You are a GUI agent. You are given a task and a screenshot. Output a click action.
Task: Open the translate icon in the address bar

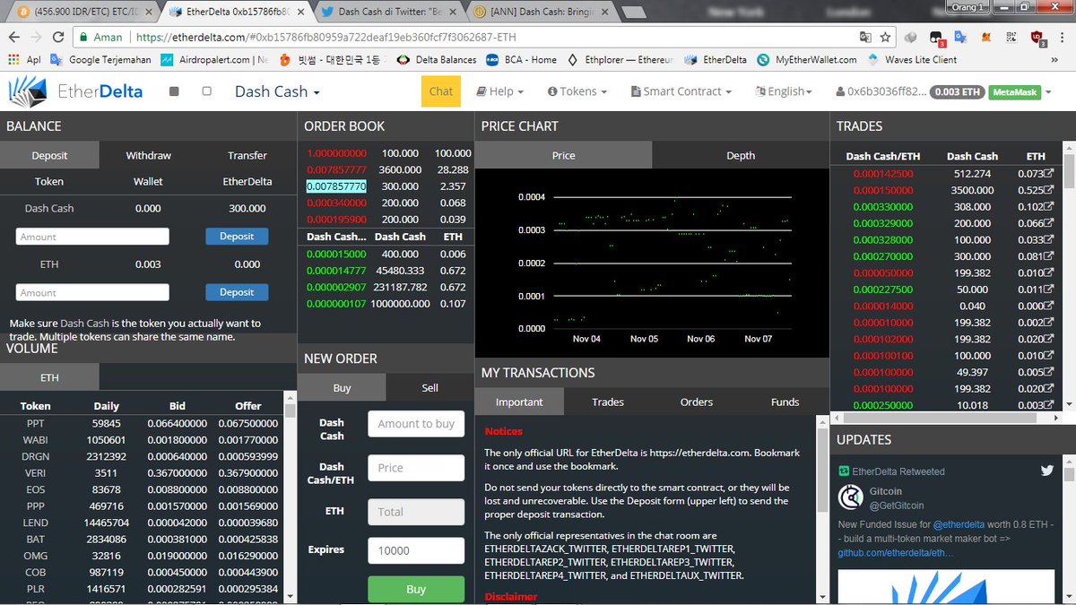(x=864, y=38)
